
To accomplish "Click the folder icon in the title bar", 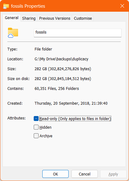I will coord(6,6).
